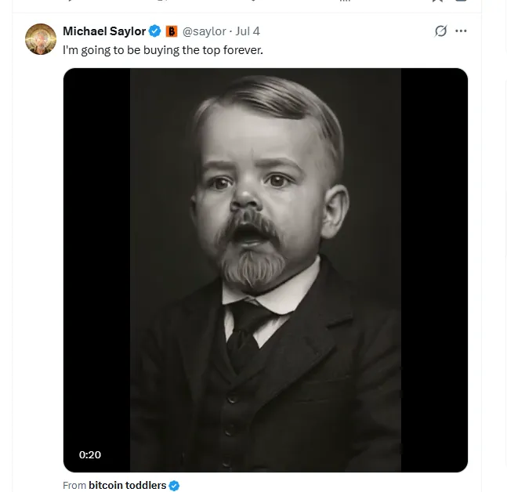
Task: Open the Jul 4 timestamp permalink
Action: [248, 31]
